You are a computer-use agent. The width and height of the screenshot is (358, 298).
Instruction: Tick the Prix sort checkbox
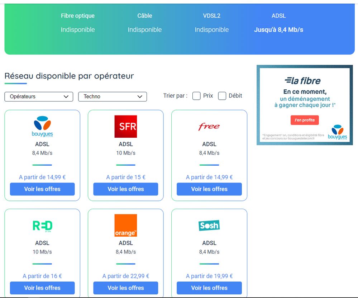coord(196,96)
